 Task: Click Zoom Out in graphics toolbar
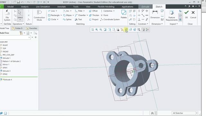[x=101, y=30]
